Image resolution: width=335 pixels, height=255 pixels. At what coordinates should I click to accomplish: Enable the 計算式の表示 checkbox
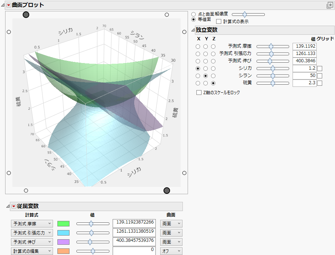[218, 21]
